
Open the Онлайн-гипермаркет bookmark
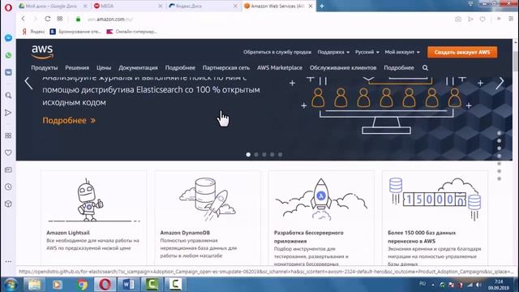131,32
